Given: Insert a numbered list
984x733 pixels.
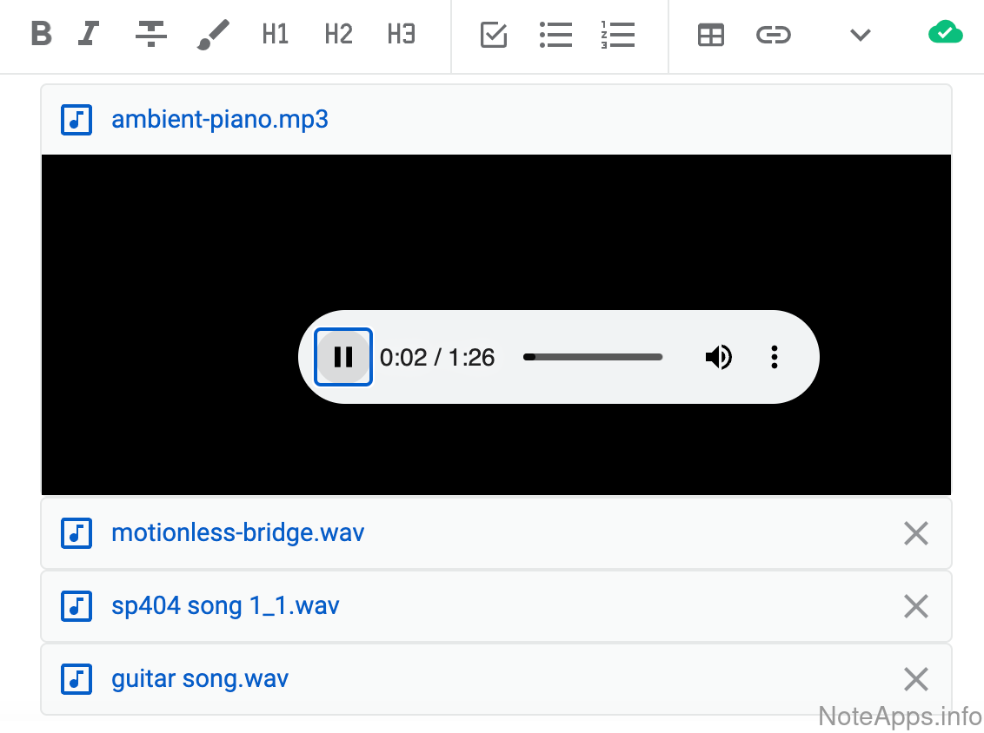Looking at the screenshot, I should click(x=618, y=35).
